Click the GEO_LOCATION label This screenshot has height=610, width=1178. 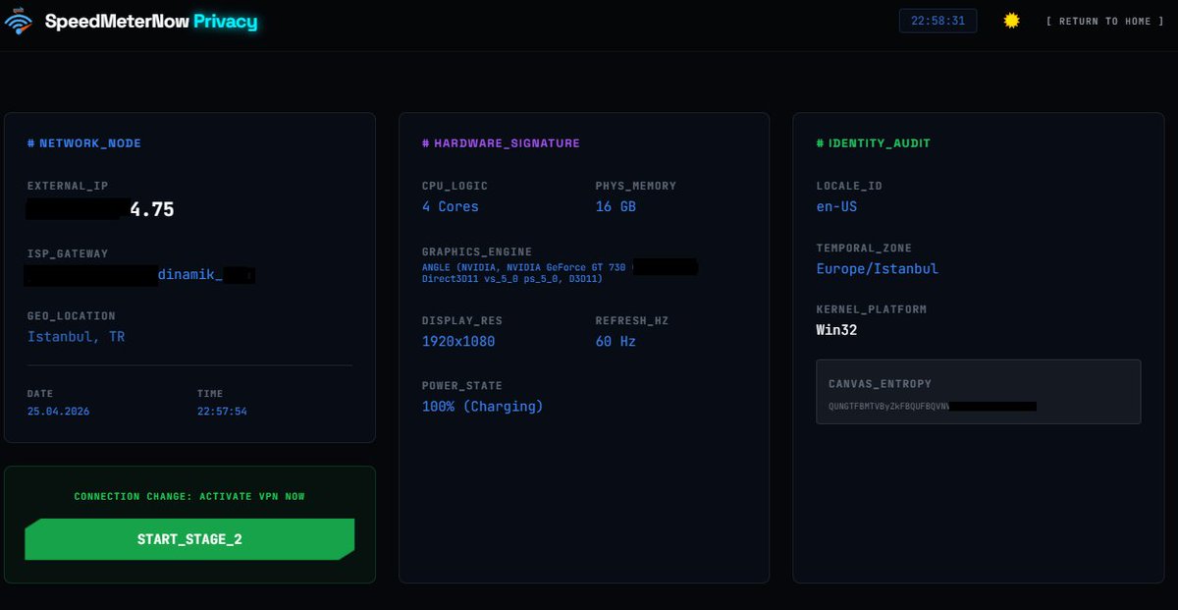coord(72,316)
